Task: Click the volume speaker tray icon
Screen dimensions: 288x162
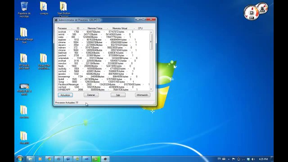Action: [x=253, y=159]
